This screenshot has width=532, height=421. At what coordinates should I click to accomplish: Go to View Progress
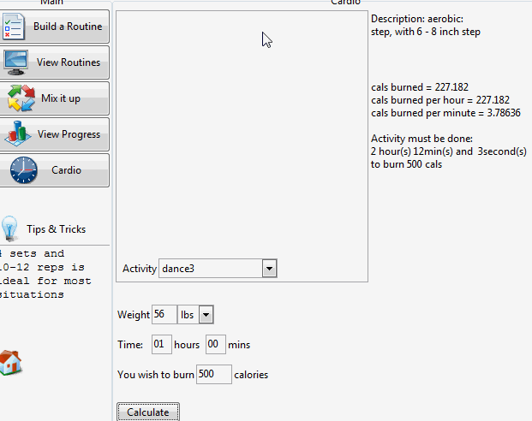point(54,134)
